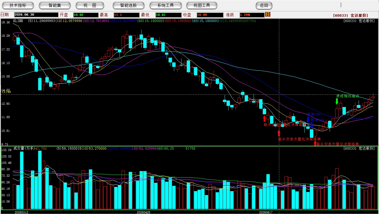Image resolution: width=379 pixels, height=214 pixels.
Task: Click the 20260428 date axis label
Action: (143, 212)
